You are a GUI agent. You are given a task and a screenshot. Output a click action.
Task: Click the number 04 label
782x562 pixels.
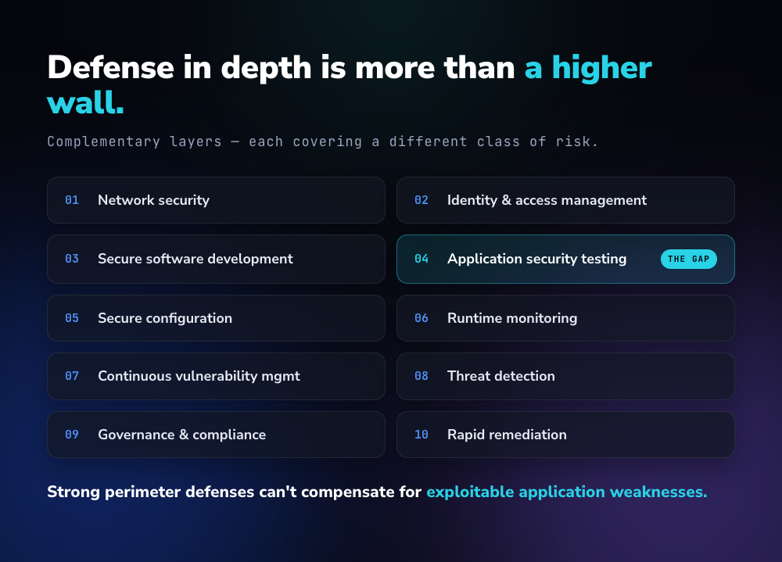[421, 259]
